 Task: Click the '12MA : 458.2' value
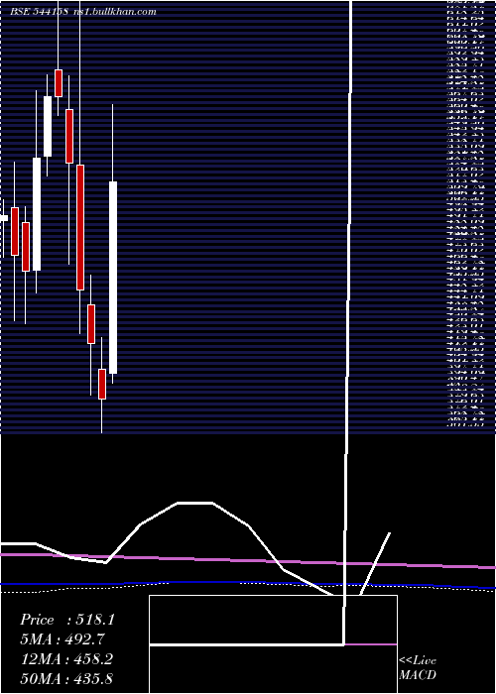click(x=66, y=659)
